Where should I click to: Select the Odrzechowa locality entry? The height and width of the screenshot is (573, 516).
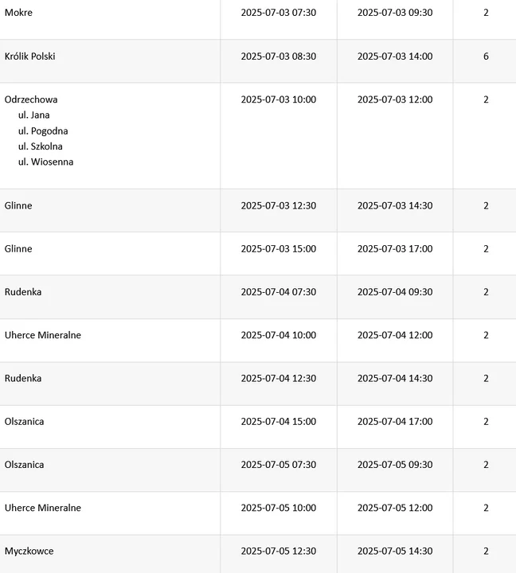(x=31, y=99)
